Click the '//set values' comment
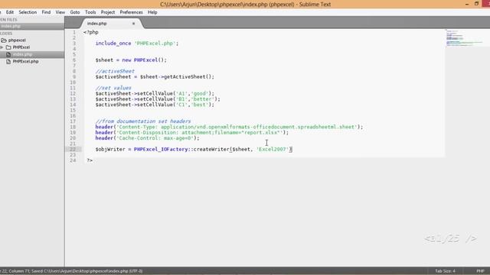The height and width of the screenshot is (275, 490). 113,88
